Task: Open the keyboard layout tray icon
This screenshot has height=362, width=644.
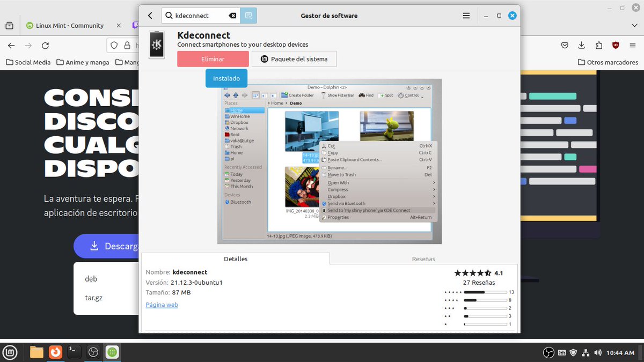Action: point(562,352)
